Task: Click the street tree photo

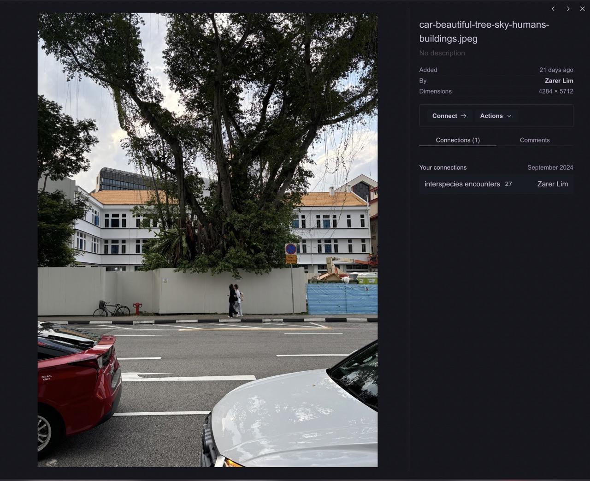Action: (x=207, y=240)
